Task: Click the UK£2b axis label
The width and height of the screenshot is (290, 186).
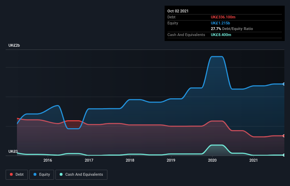Action: click(14, 45)
